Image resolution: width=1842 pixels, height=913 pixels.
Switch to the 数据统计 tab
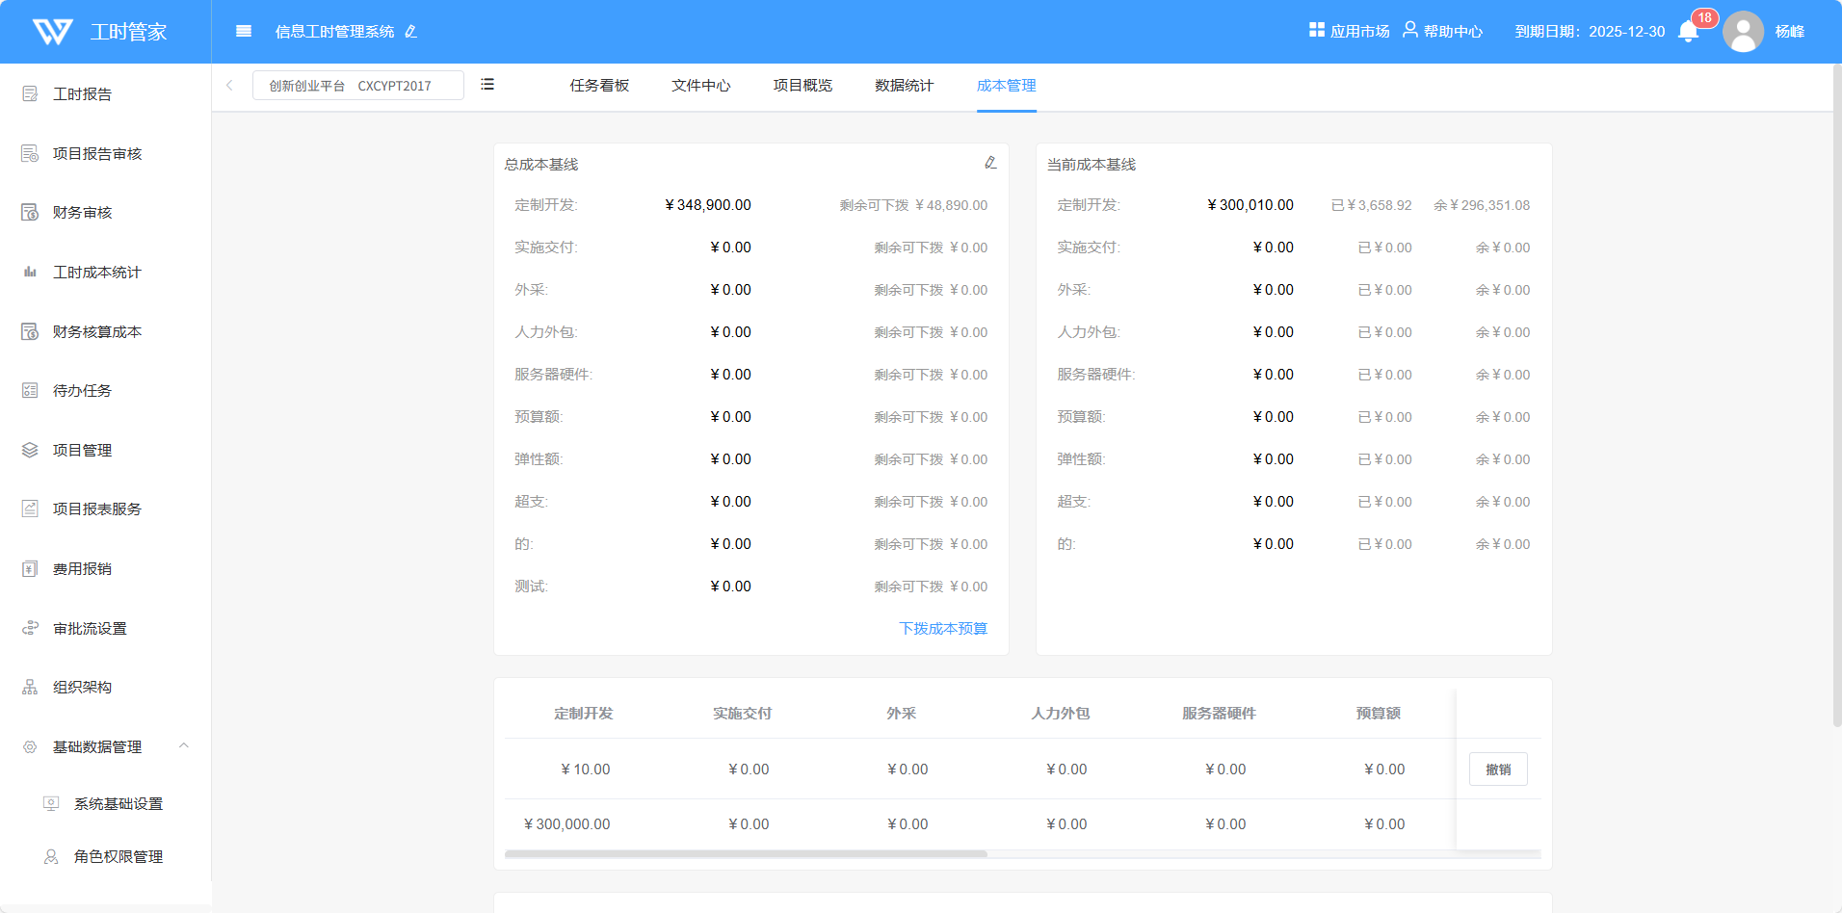coord(904,86)
